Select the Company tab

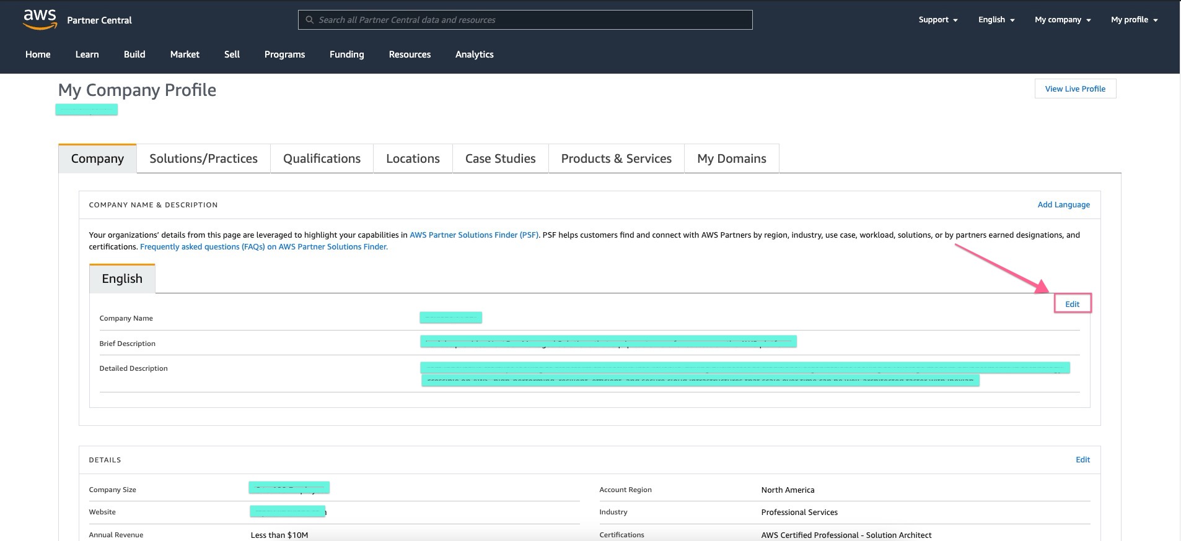[x=97, y=158]
